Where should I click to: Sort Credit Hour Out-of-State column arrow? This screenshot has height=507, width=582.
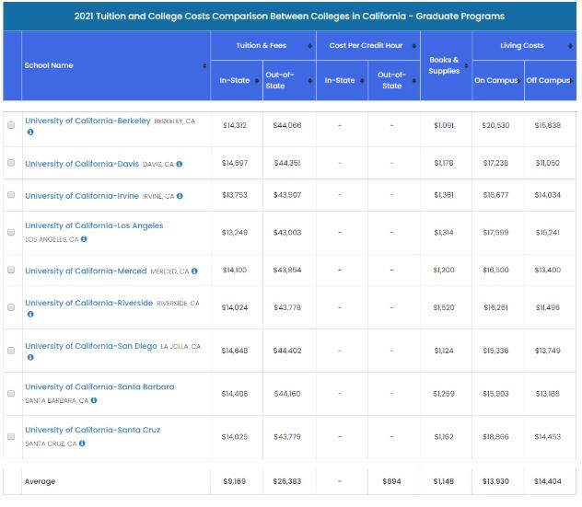coord(414,80)
